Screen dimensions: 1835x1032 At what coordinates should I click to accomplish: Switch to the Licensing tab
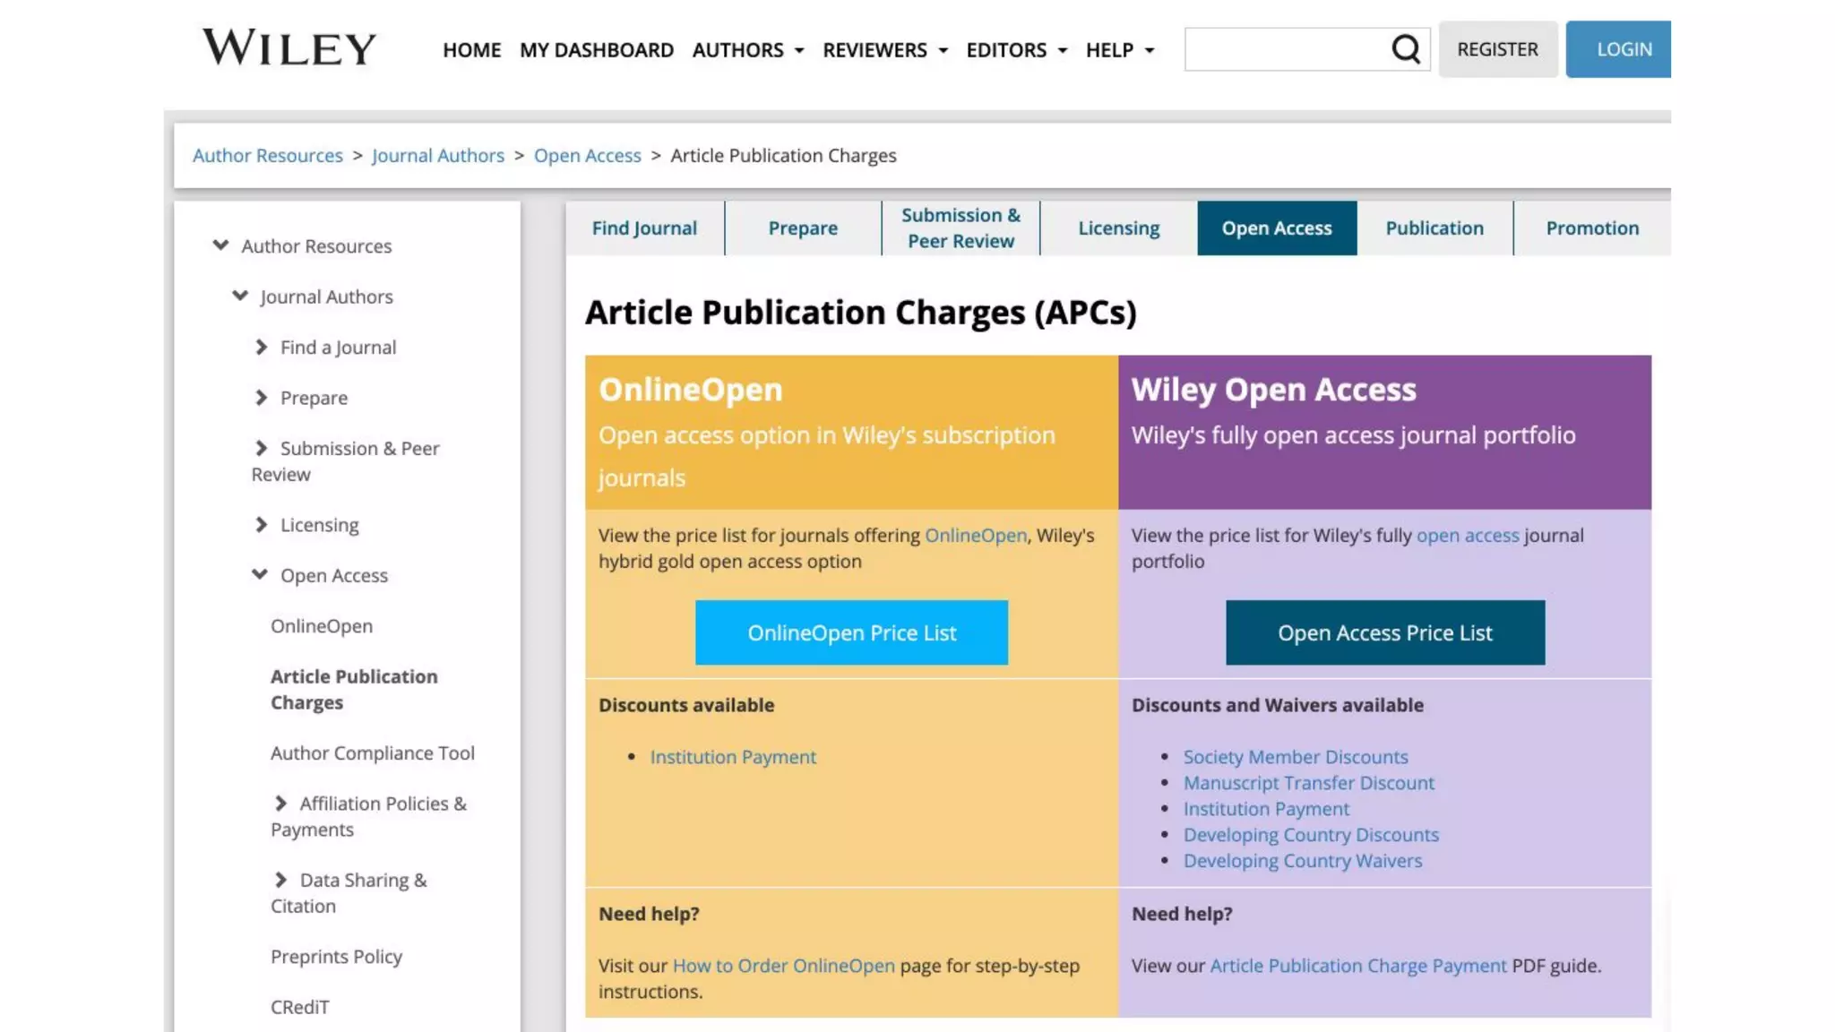coord(1118,228)
